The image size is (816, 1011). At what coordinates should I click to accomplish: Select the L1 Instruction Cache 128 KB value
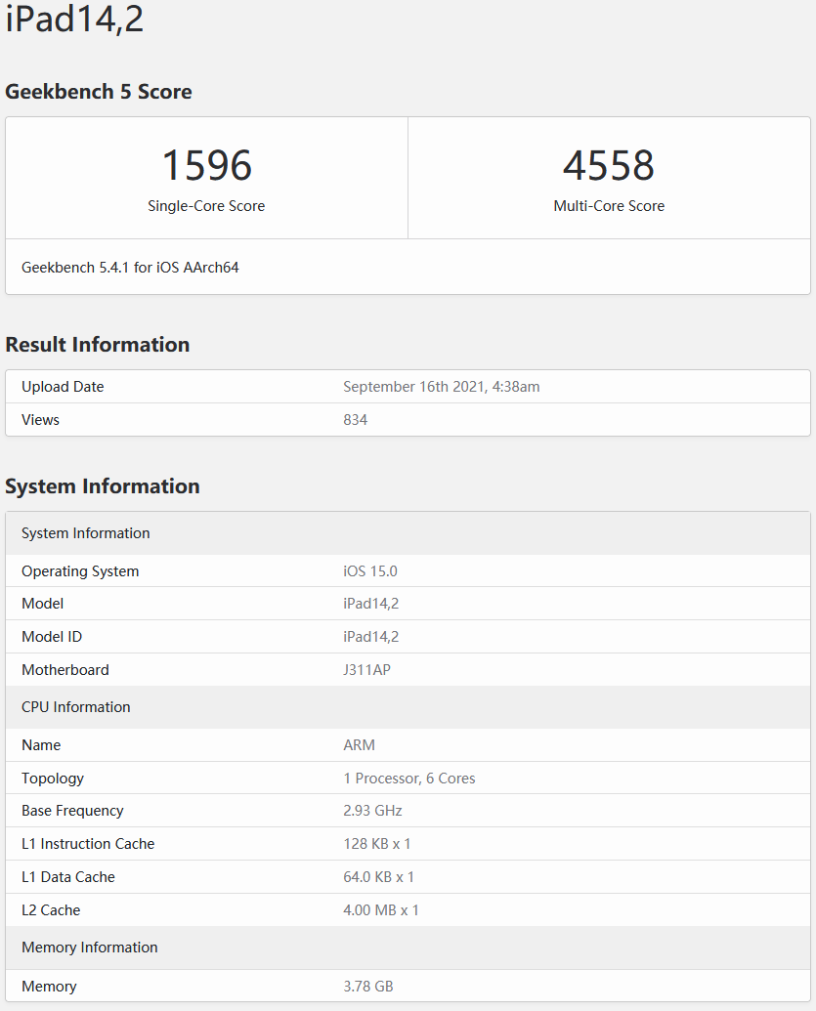tap(378, 844)
